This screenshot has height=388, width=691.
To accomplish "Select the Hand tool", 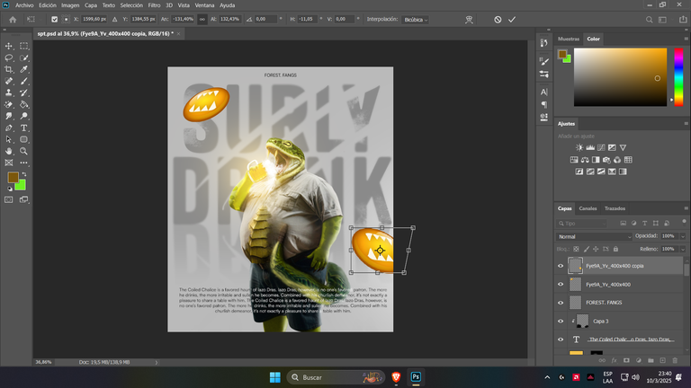I will coord(9,151).
